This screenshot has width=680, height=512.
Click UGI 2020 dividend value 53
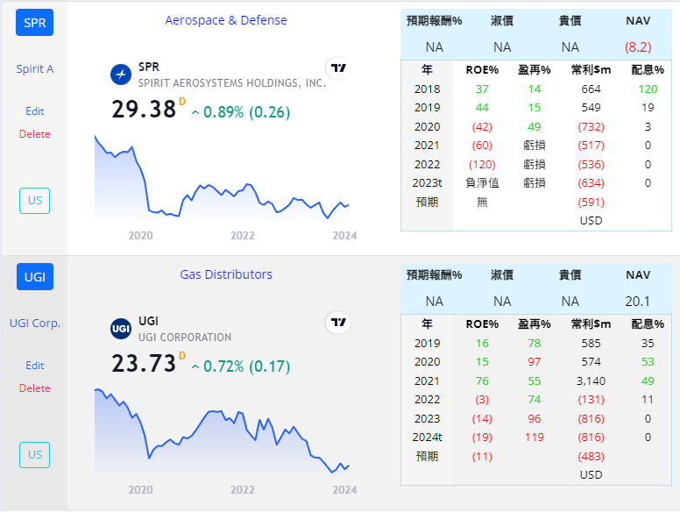tap(648, 362)
